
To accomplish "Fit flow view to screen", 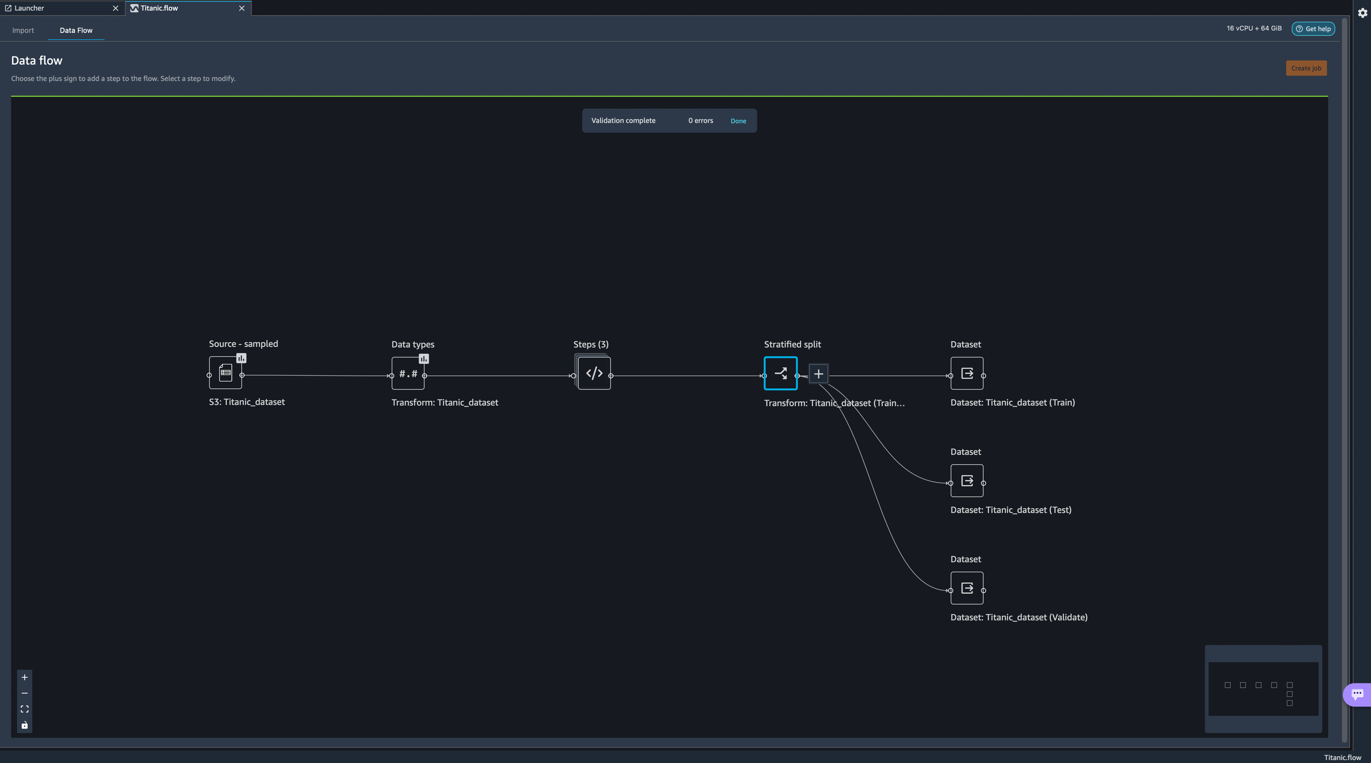I will pos(24,709).
